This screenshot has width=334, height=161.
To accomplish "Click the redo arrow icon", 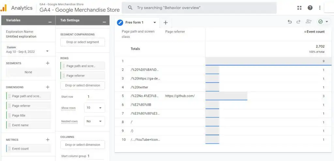I will [298, 22].
